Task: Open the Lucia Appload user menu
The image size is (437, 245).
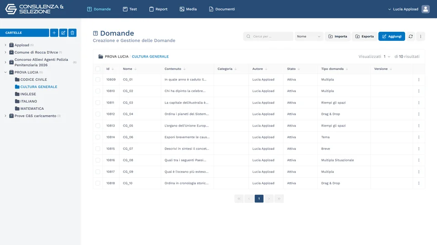Action: 403,9
